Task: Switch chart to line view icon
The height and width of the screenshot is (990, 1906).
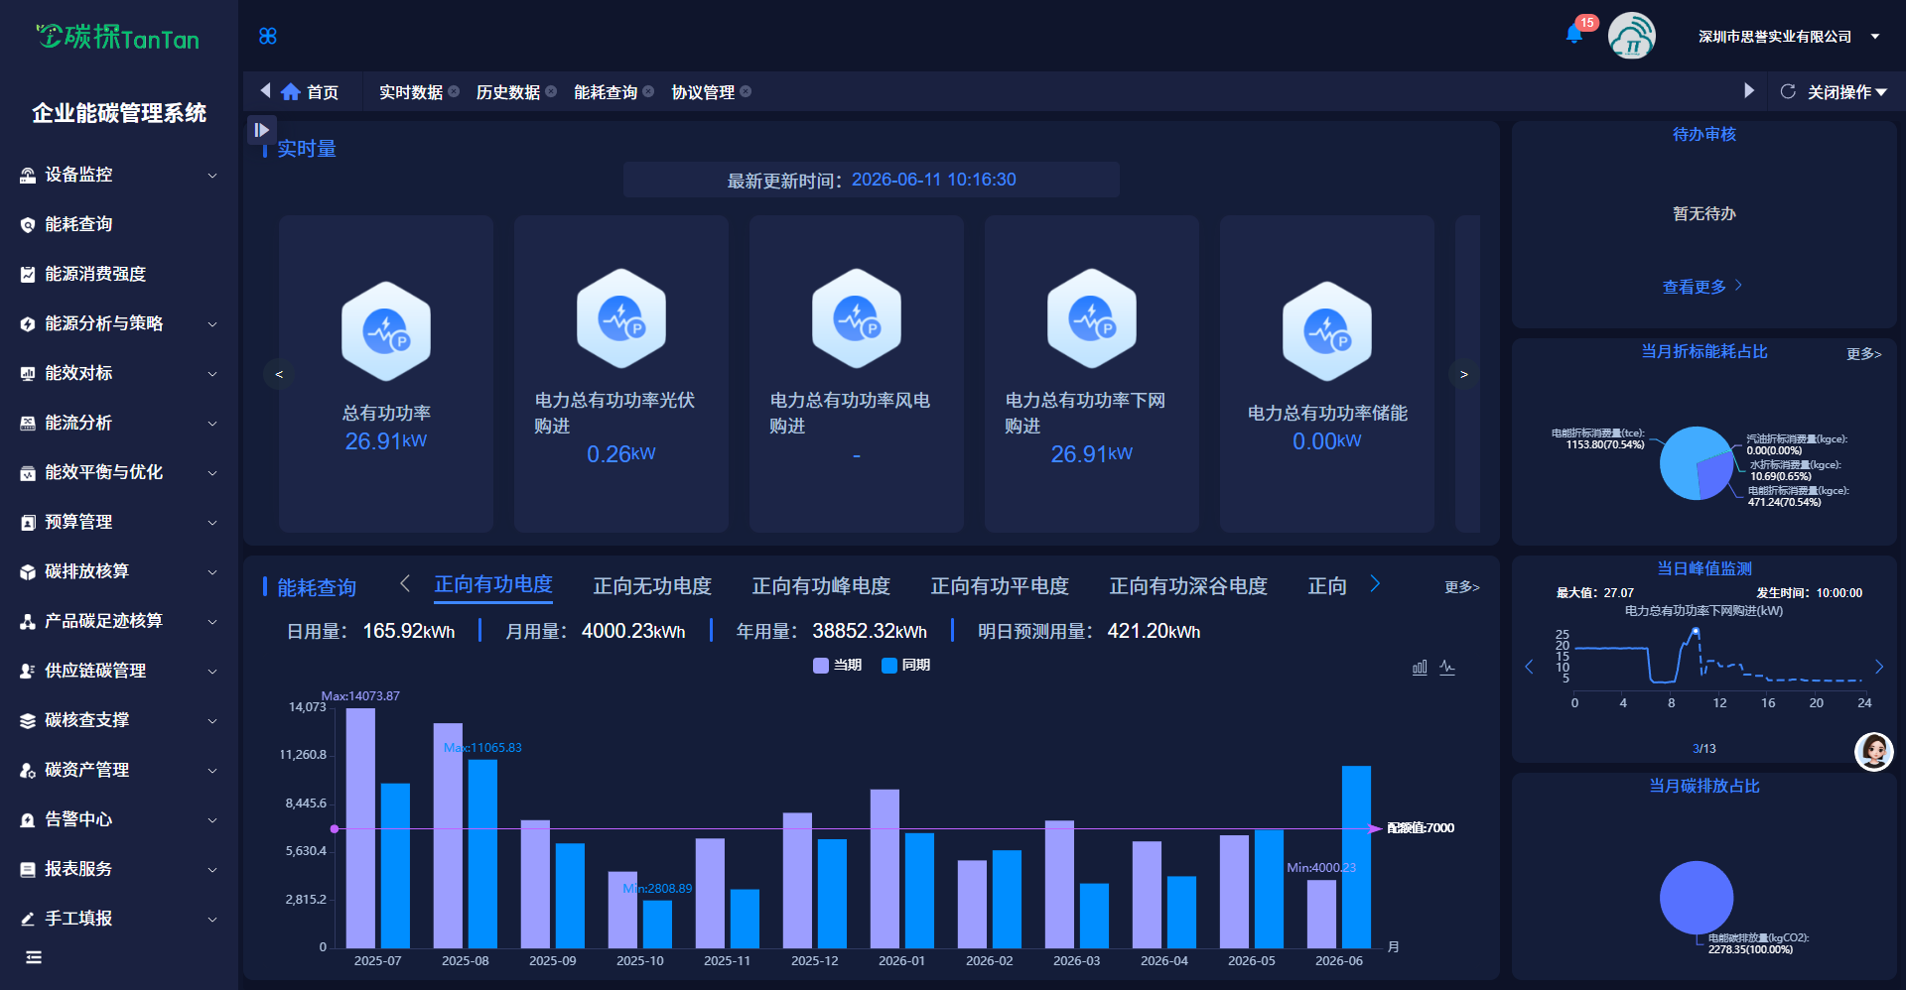Action: (1447, 668)
